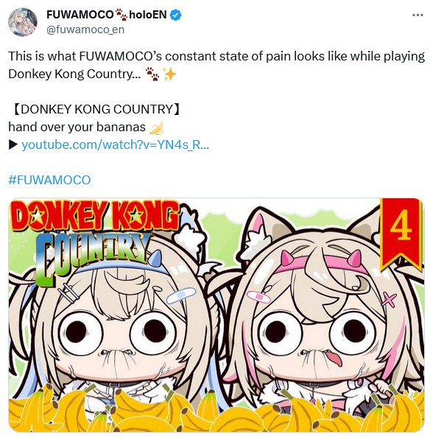Open the youtube.com/watch video link
The width and height of the screenshot is (433, 443).
(x=116, y=145)
